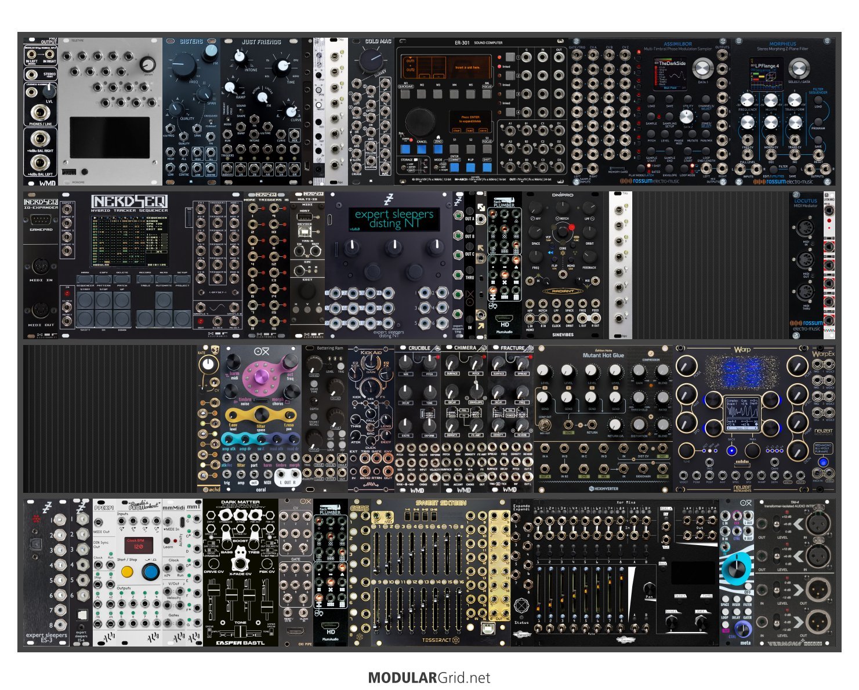This screenshot has width=859, height=690.
Task: Click the ER-301 Sound Computer title
Action: (x=479, y=43)
